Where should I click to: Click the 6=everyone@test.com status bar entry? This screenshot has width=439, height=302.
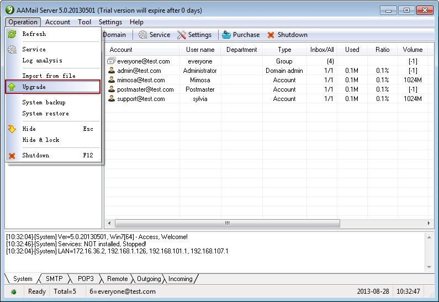[123, 292]
